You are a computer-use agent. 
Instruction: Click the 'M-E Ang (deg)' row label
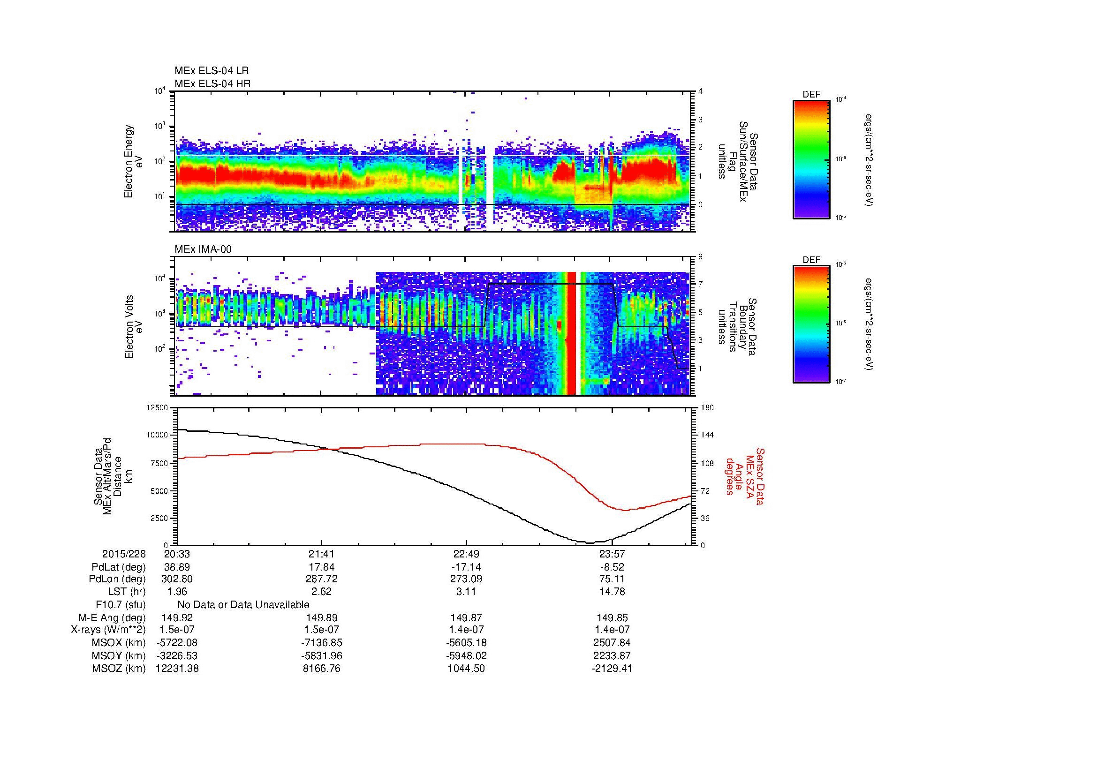112,617
